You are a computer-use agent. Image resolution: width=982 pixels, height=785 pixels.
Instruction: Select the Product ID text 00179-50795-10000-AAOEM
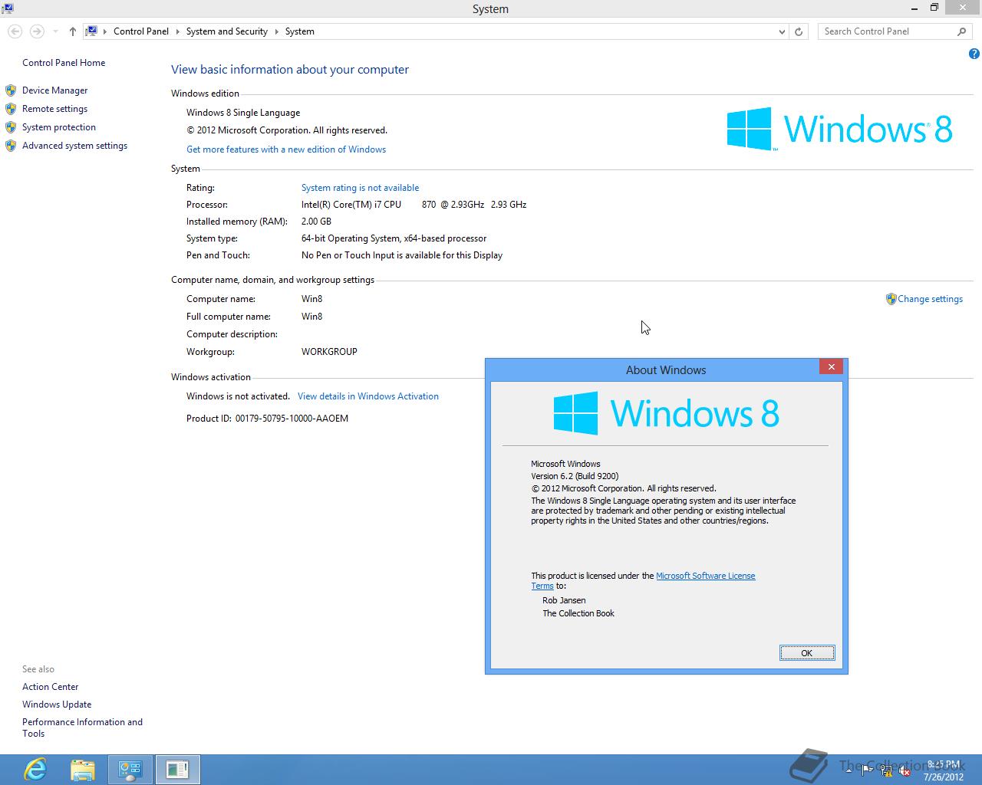coord(292,419)
